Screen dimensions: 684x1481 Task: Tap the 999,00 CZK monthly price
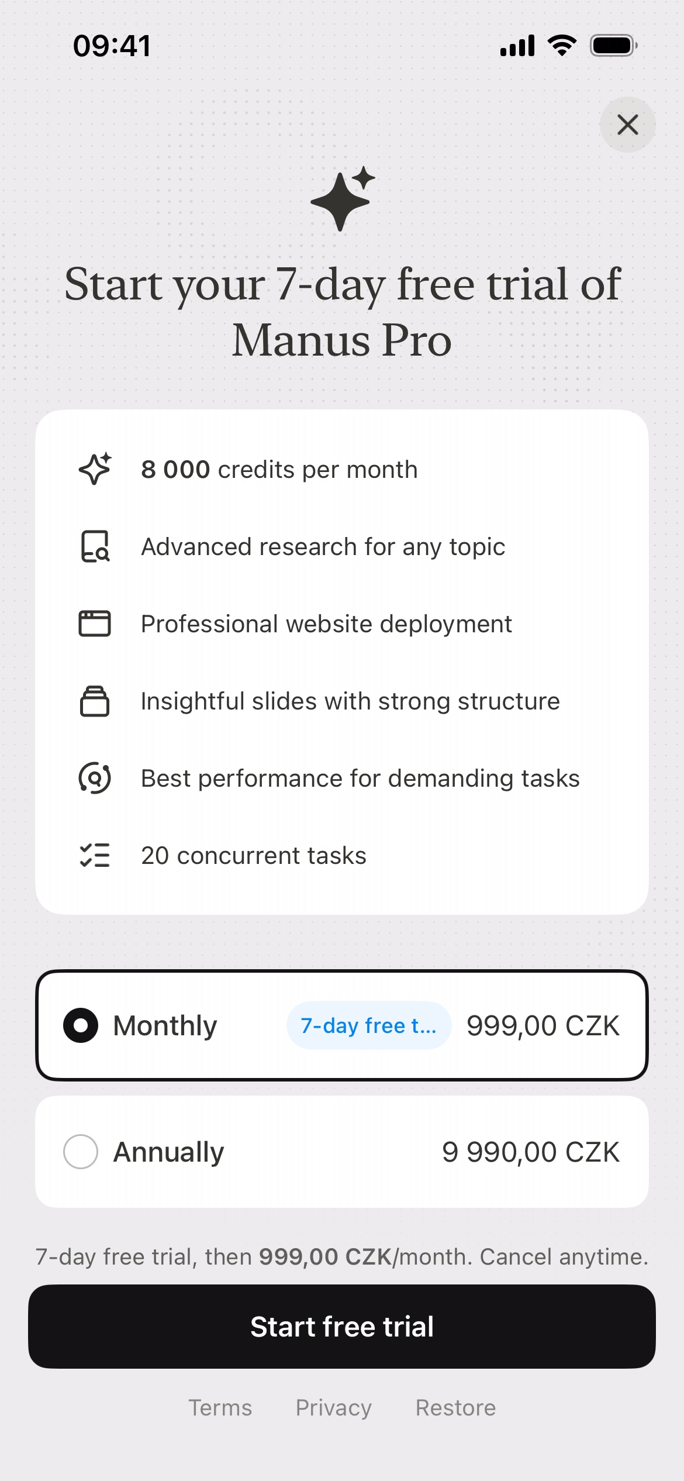pyautogui.click(x=543, y=1025)
